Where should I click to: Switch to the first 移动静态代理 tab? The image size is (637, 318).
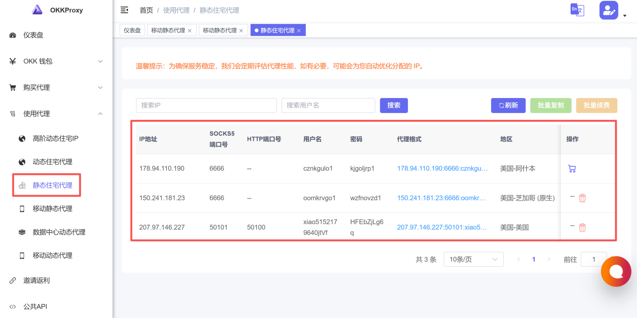point(168,30)
